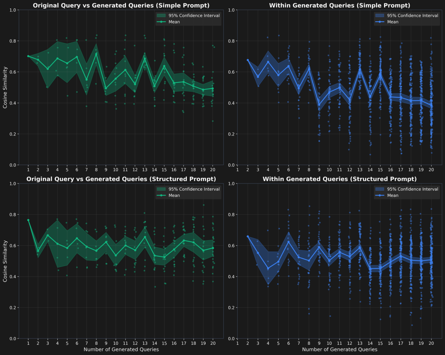Click 'Number of Generated Queries' label under bottom-left chart
Screen dimensions: 445x355
coord(121,350)
